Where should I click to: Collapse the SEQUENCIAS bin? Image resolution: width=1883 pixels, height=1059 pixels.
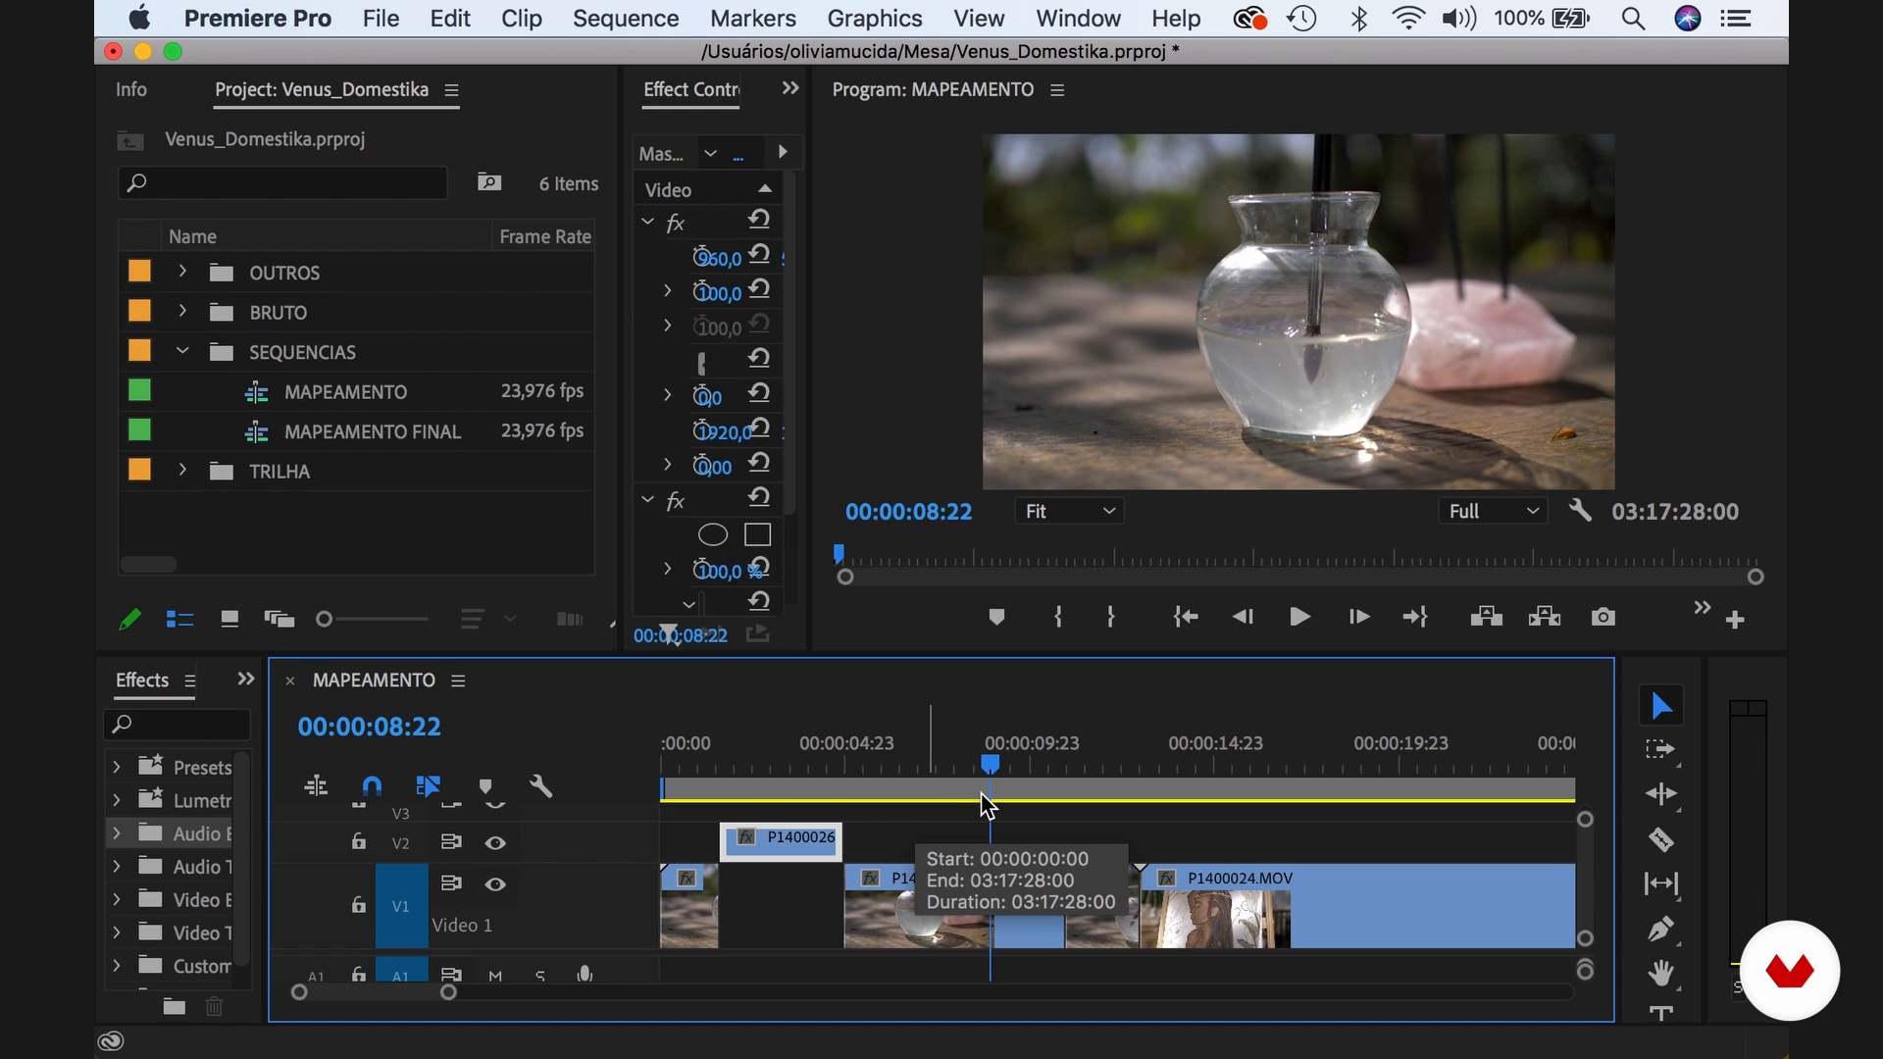pos(182,351)
